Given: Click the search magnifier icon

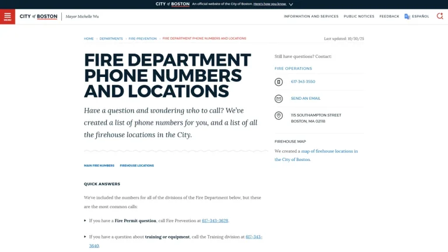Looking at the screenshot, I should pos(440,16).
